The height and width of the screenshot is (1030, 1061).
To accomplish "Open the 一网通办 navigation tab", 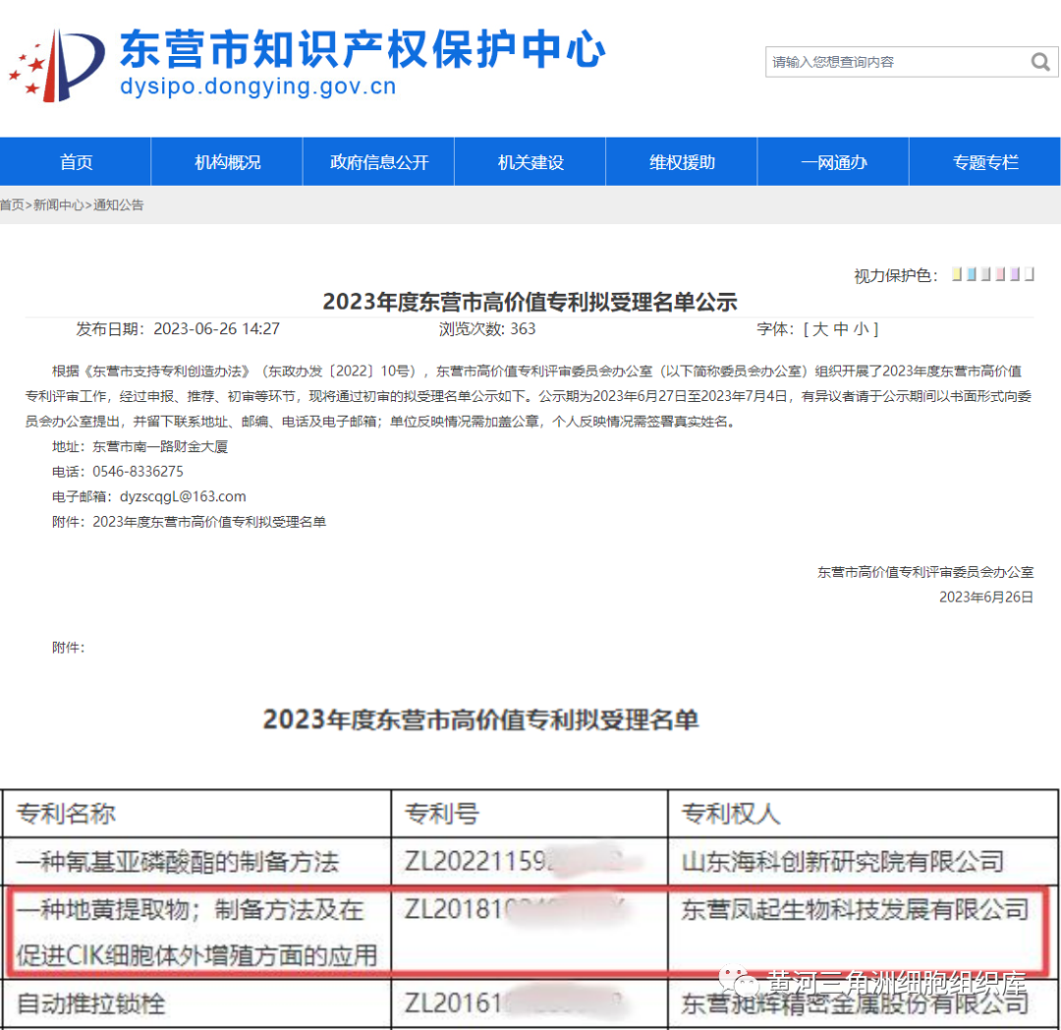I will 834,162.
